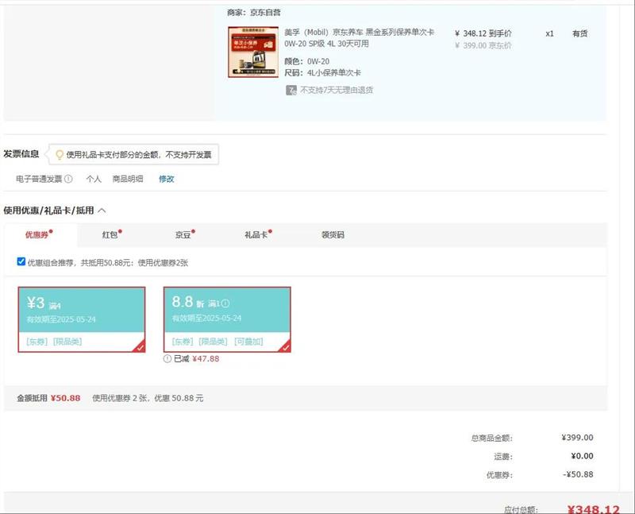635x514 pixels.
Task: Open the 领货码 tab
Action: tap(333, 234)
